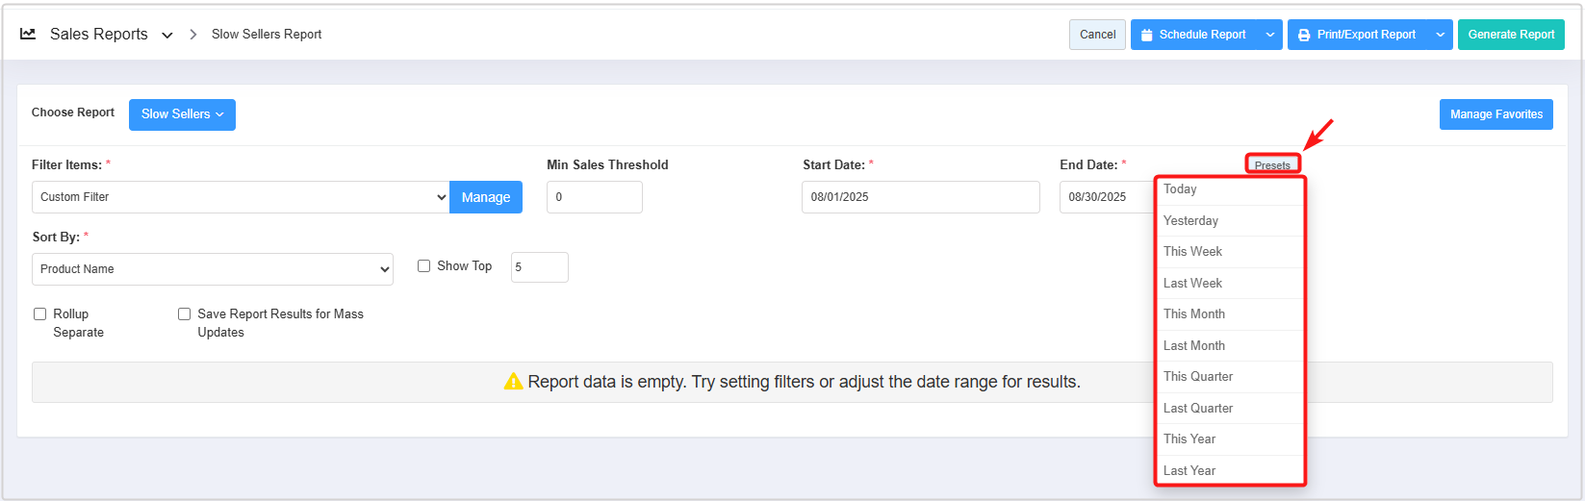Open the Slow Sellers report chooser
This screenshot has height=501, width=1585.
182,114
